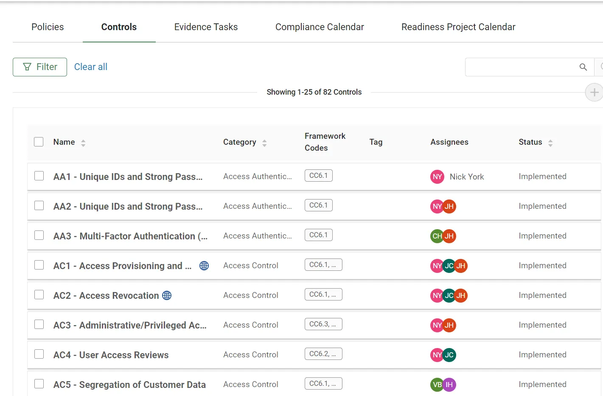Sort by Status column arrows
The height and width of the screenshot is (396, 603).
[550, 143]
